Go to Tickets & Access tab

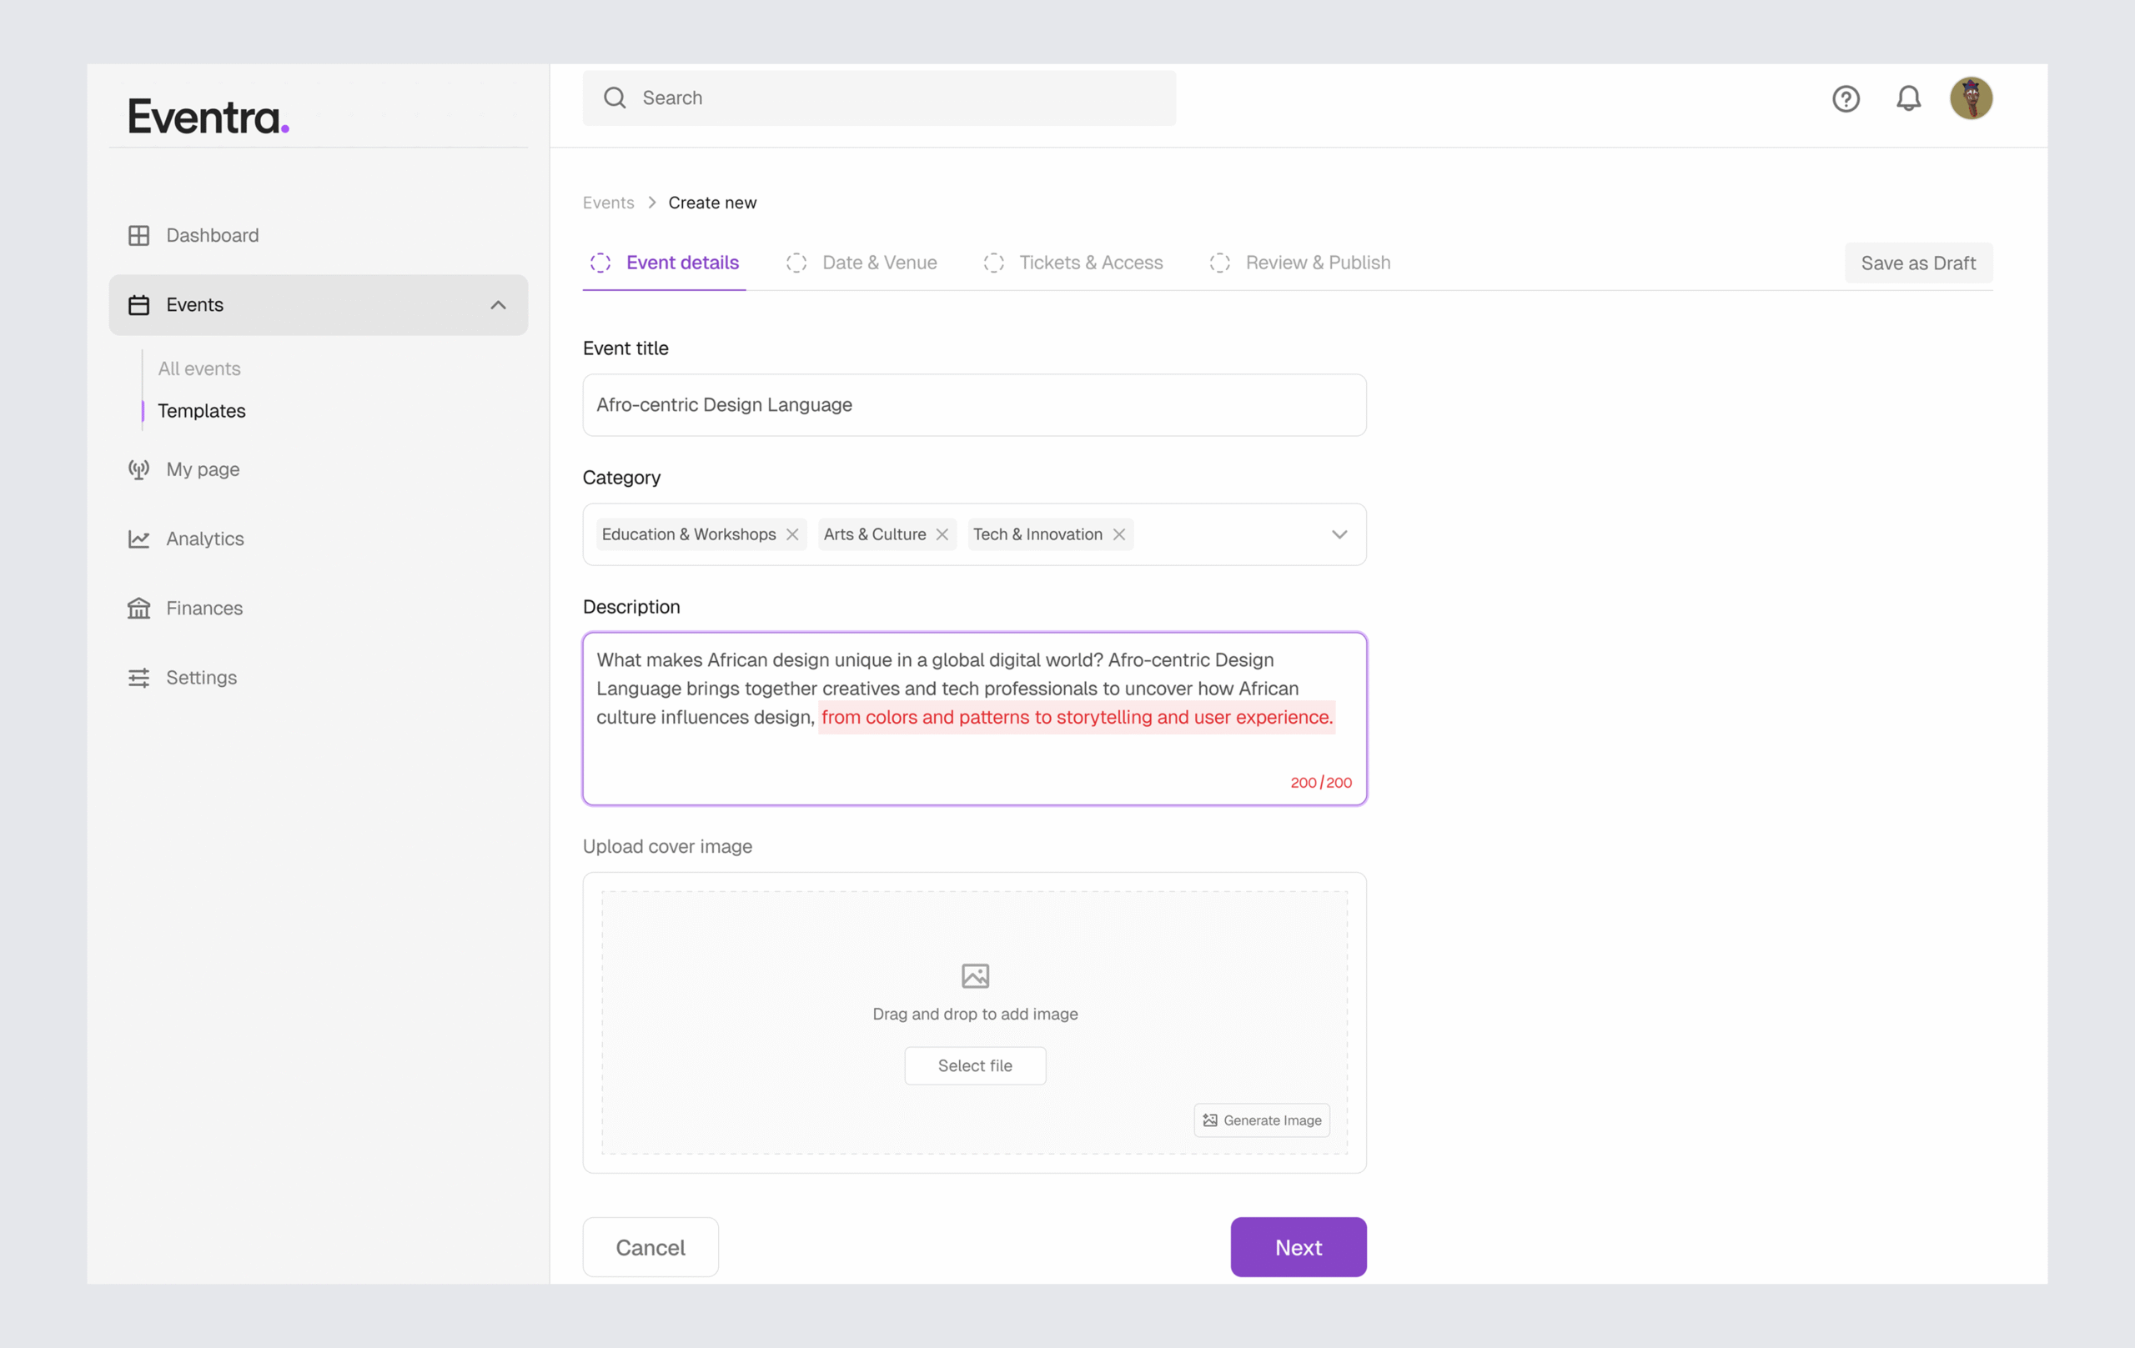coord(1090,263)
